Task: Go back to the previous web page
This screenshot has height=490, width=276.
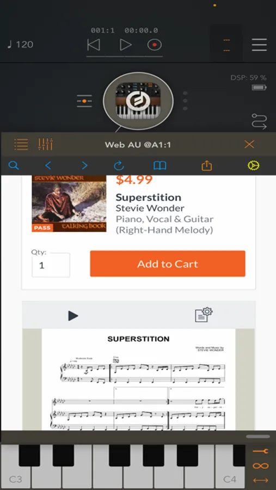Action: [48, 166]
